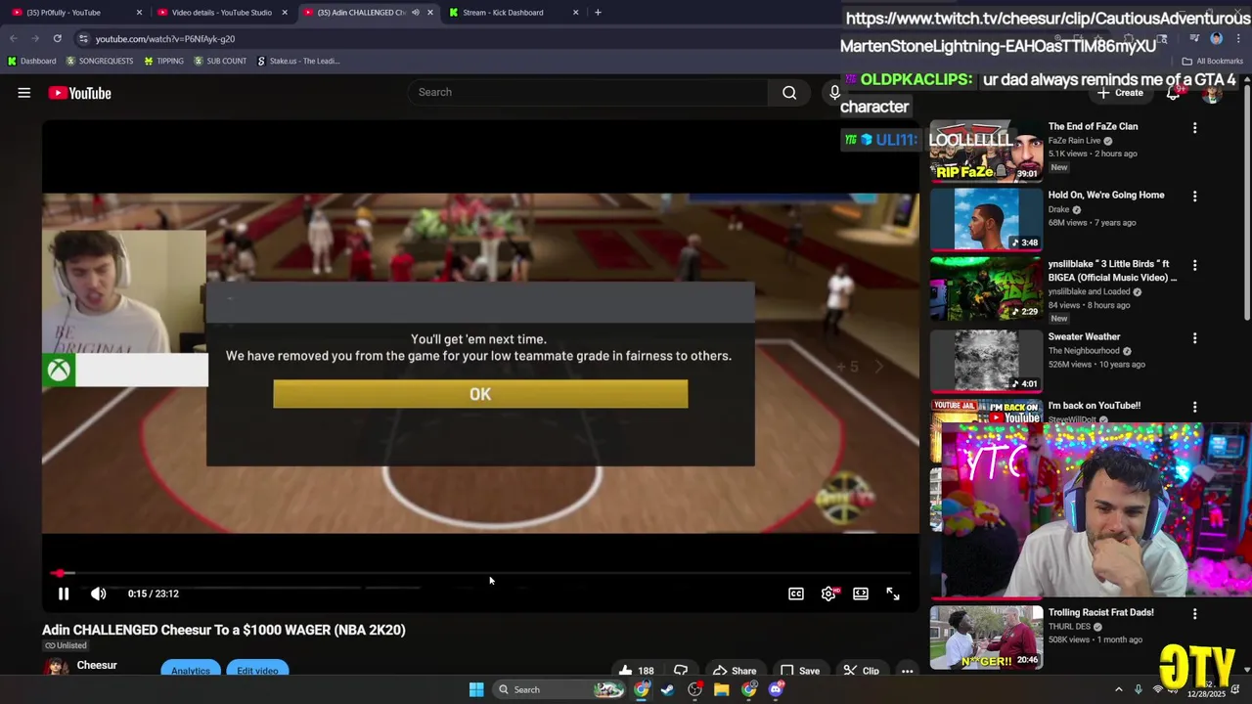Open channel Analytics
Viewport: 1252px width, 704px height.
pyautogui.click(x=191, y=671)
